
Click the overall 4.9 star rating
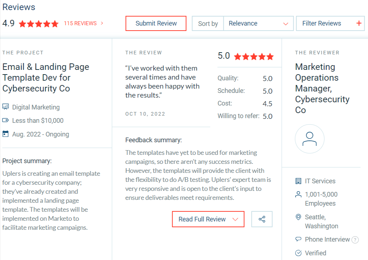(39, 24)
